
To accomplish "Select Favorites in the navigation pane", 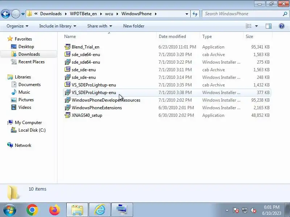I will [23, 39].
